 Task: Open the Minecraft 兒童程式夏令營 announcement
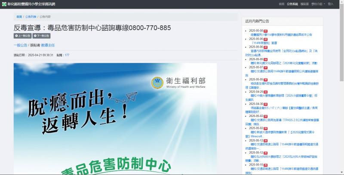tap(280, 134)
